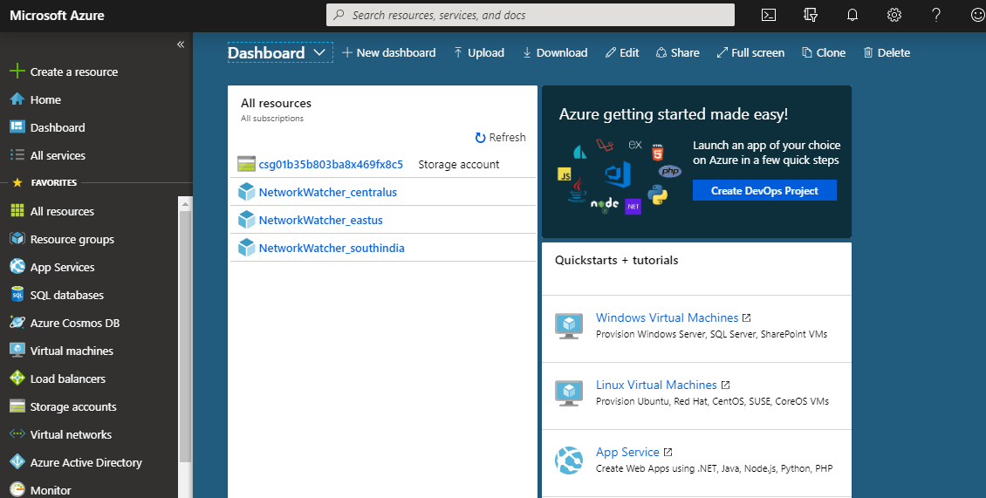Open the notifications bell
The height and width of the screenshot is (498, 986).
tap(852, 15)
